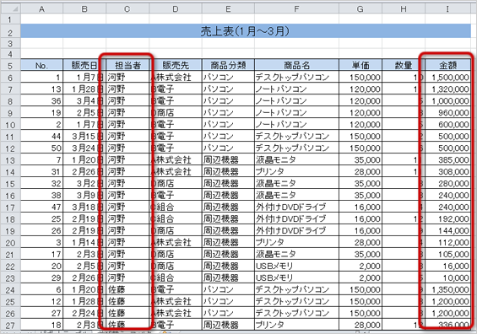This screenshot has height=334, width=477.
Task: Click 河野 in row 6
Action: pyautogui.click(x=127, y=77)
